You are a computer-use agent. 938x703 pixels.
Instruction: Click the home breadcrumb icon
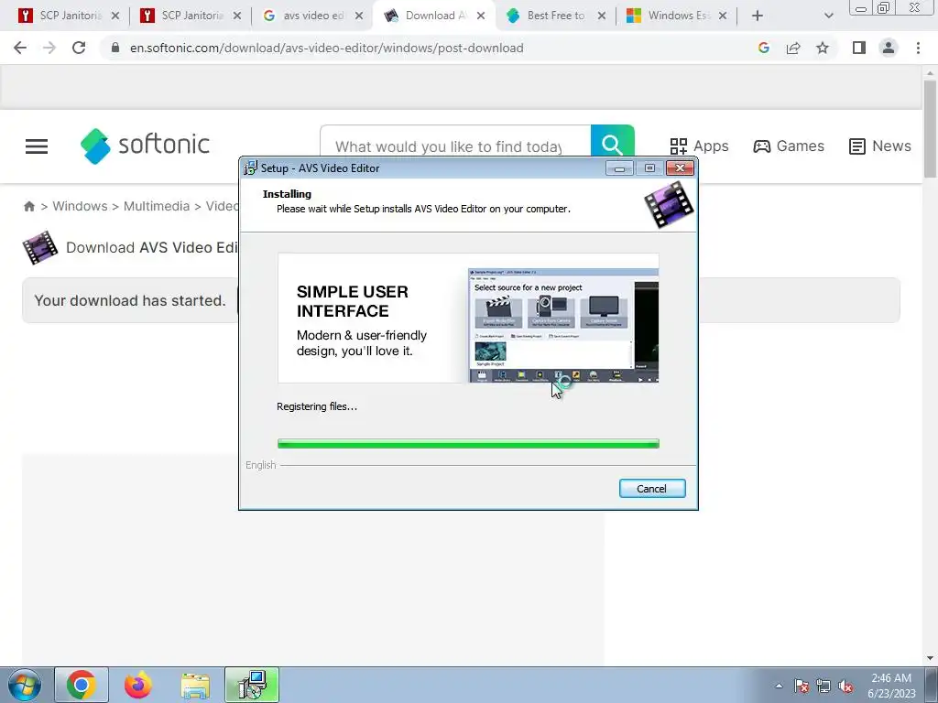click(x=28, y=206)
